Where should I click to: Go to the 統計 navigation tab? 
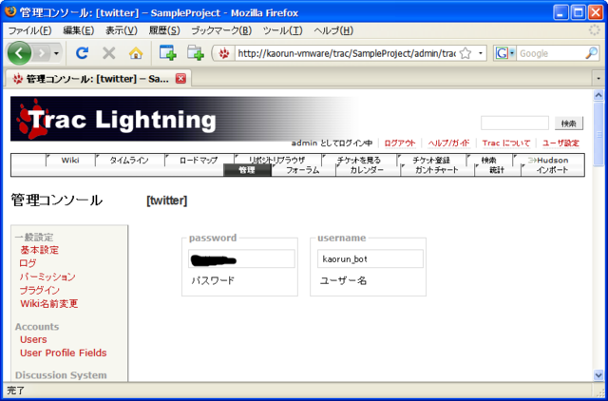click(497, 170)
